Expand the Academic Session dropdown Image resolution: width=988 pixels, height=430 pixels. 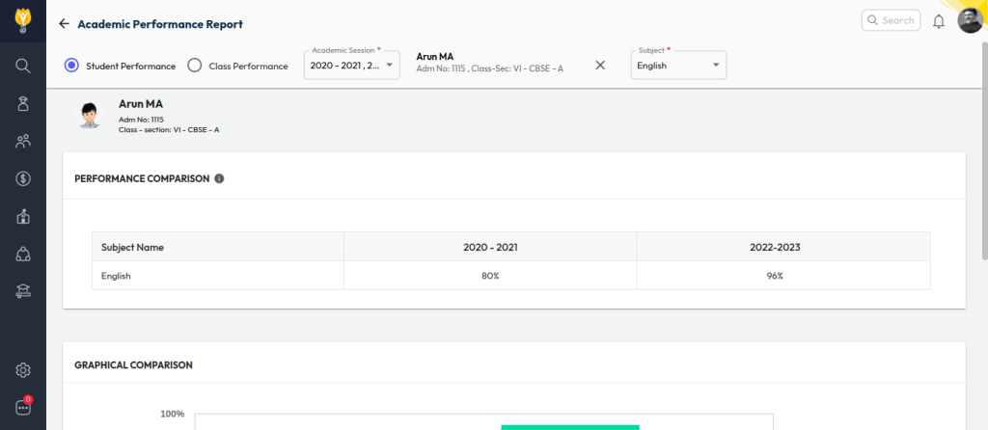(352, 66)
